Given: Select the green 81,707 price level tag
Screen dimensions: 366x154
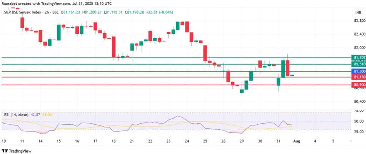Looking at the screenshot, I should (x=359, y=58).
